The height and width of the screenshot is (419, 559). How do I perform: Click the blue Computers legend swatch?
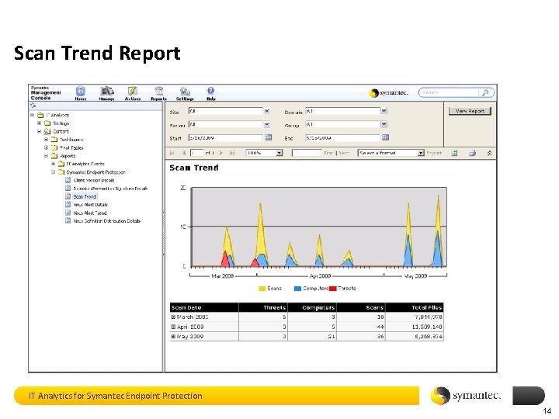click(297, 289)
